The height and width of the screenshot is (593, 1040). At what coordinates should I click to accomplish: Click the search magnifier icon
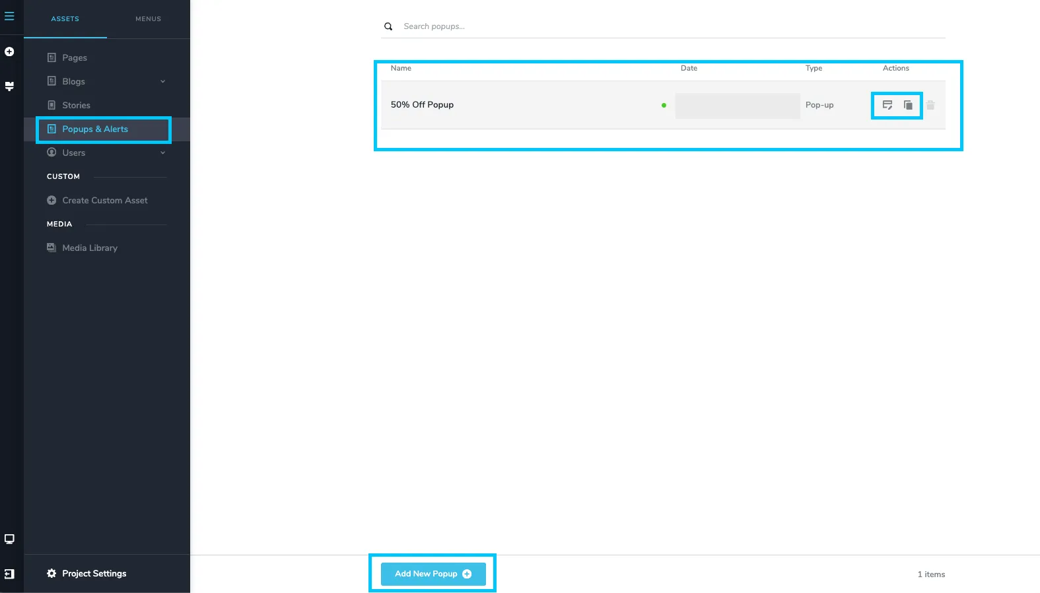pos(388,26)
